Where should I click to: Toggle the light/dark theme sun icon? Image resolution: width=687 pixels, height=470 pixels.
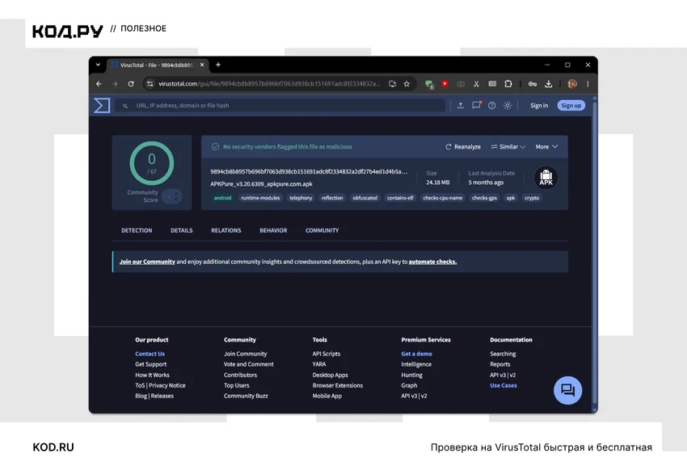pos(508,106)
